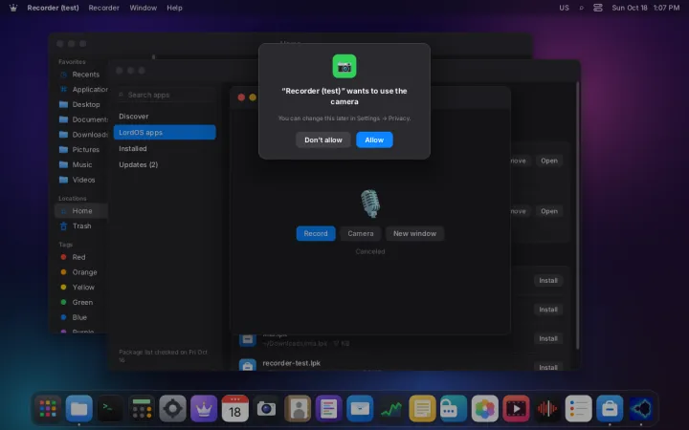The image size is (689, 430).
Task: Open the yellow Notes dock icon
Action: coord(422,409)
